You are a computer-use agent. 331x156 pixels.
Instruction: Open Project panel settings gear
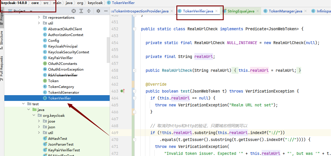point(98,11)
